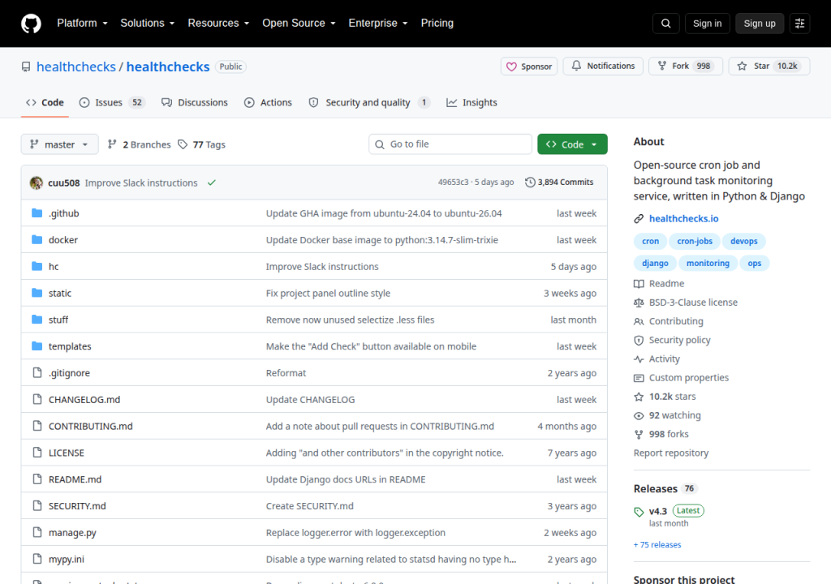Open the search magnifier icon button
The image size is (831, 584).
tap(665, 24)
